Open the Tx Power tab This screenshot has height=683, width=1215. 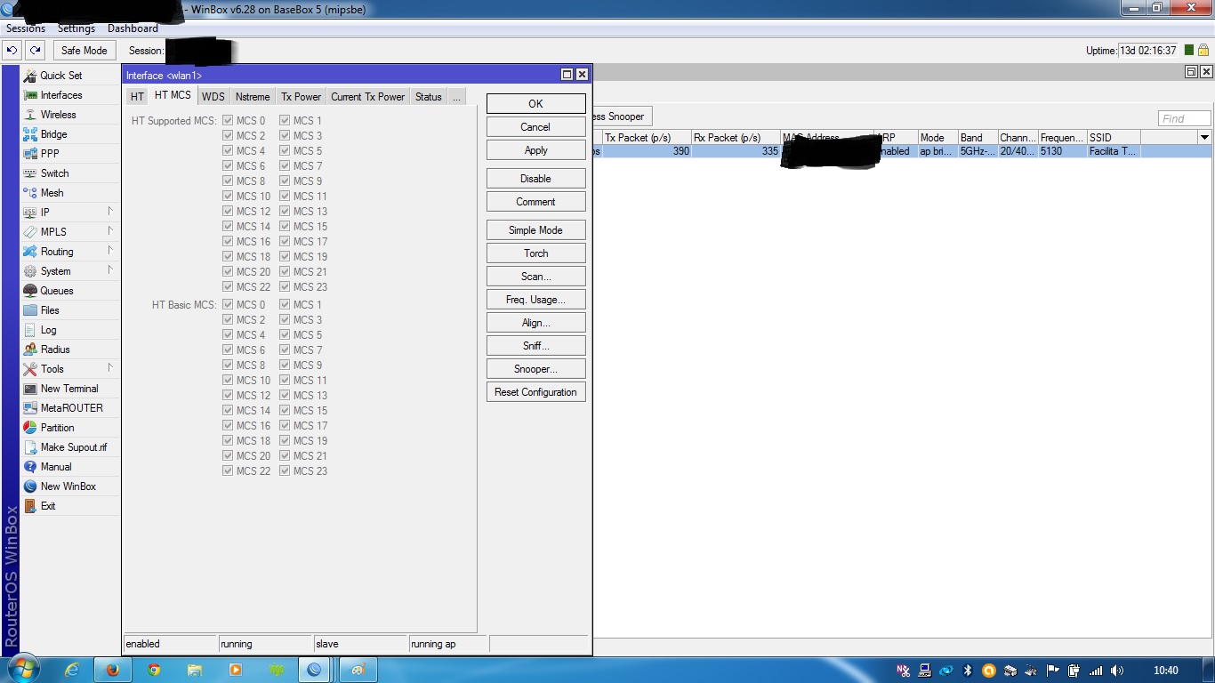coord(302,97)
